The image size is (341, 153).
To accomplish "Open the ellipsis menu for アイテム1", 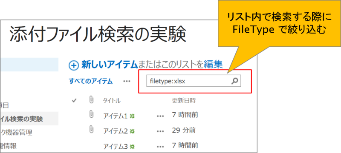I will [x=160, y=116].
